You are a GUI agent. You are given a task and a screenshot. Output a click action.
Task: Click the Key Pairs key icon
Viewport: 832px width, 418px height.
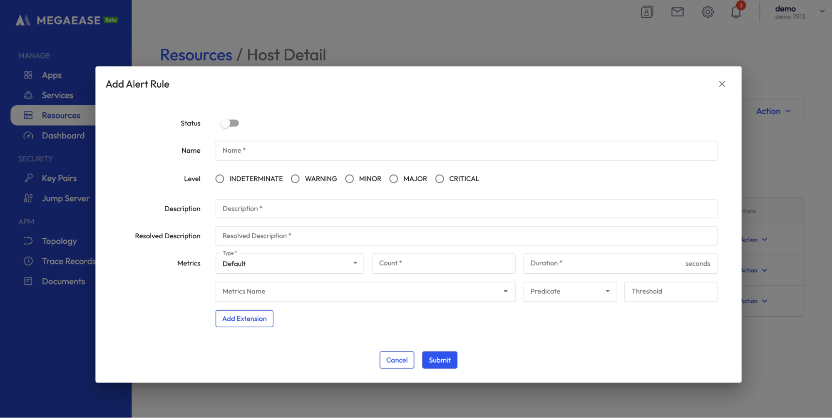coord(28,178)
